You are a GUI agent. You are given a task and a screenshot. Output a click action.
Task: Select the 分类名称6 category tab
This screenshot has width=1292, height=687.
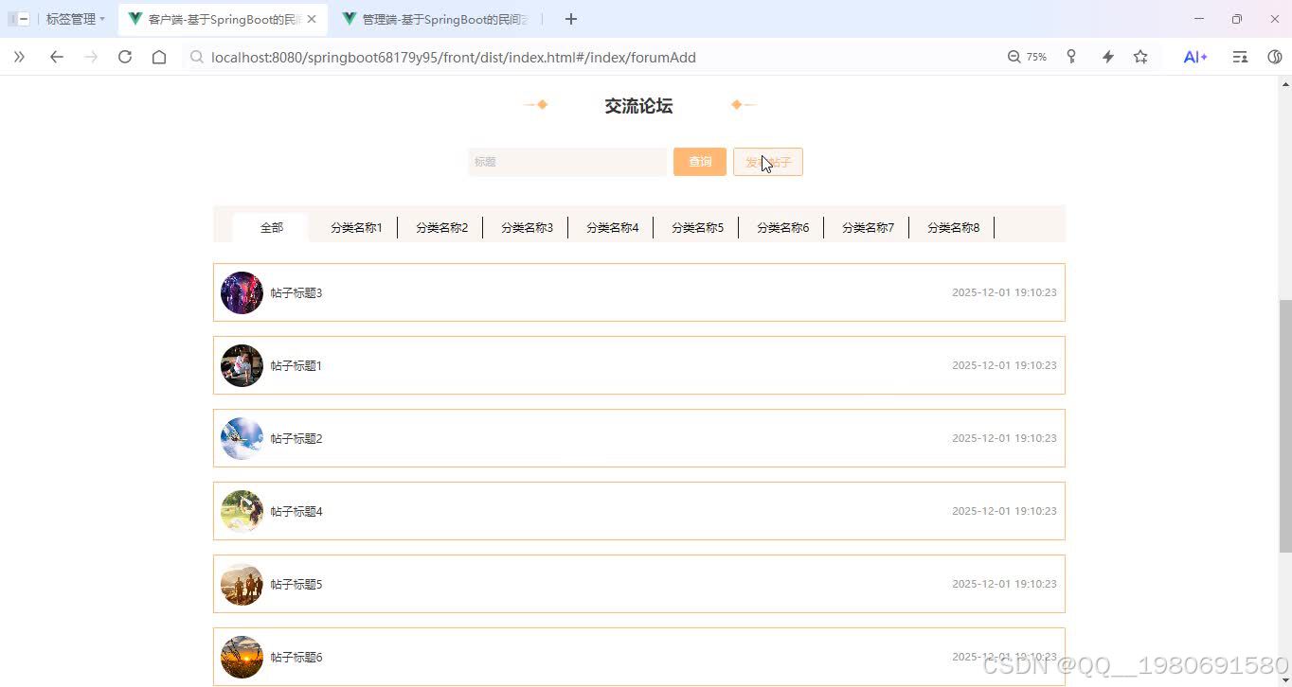pos(782,227)
